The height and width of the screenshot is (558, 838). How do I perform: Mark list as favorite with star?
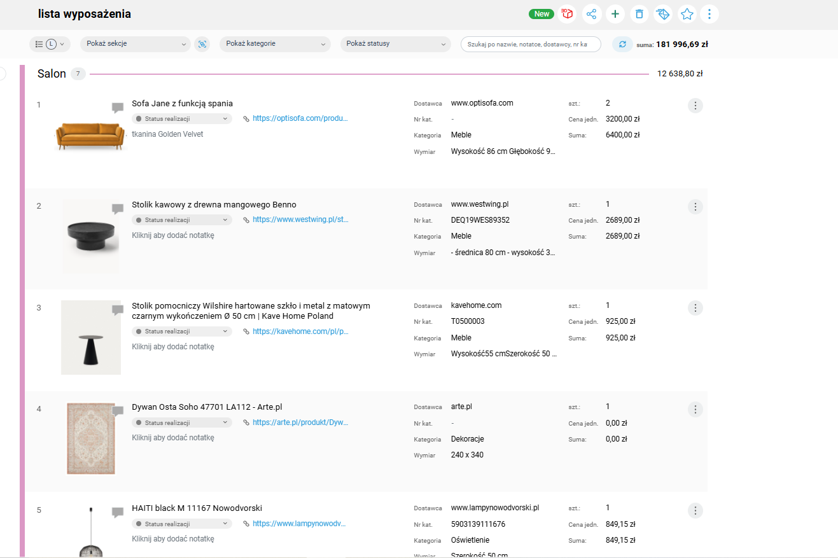(687, 14)
